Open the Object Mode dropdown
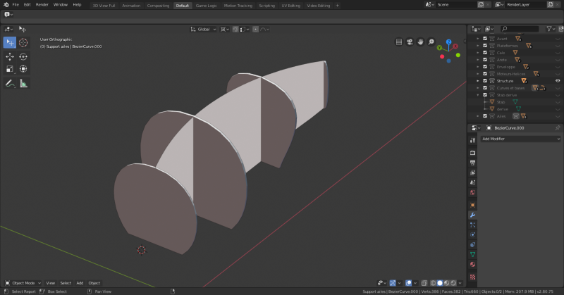564x295 pixels. (x=23, y=283)
